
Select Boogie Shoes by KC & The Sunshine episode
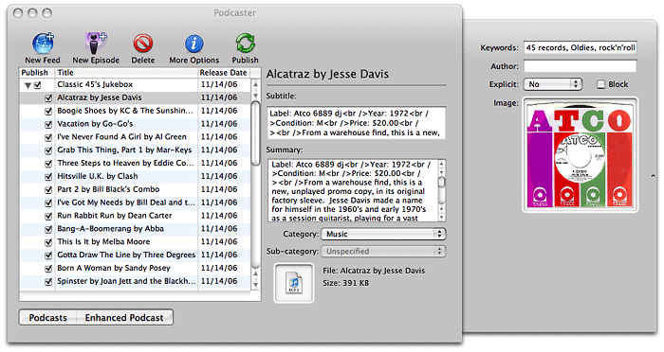pyautogui.click(x=135, y=111)
